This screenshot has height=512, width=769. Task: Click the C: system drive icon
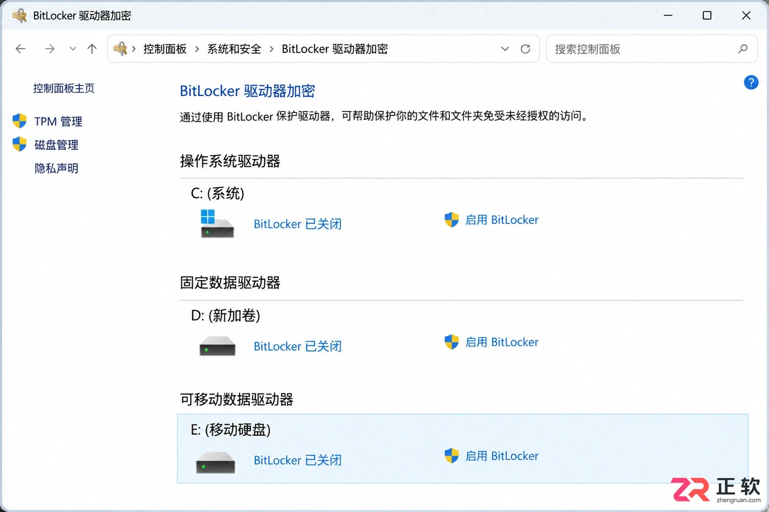(217, 223)
